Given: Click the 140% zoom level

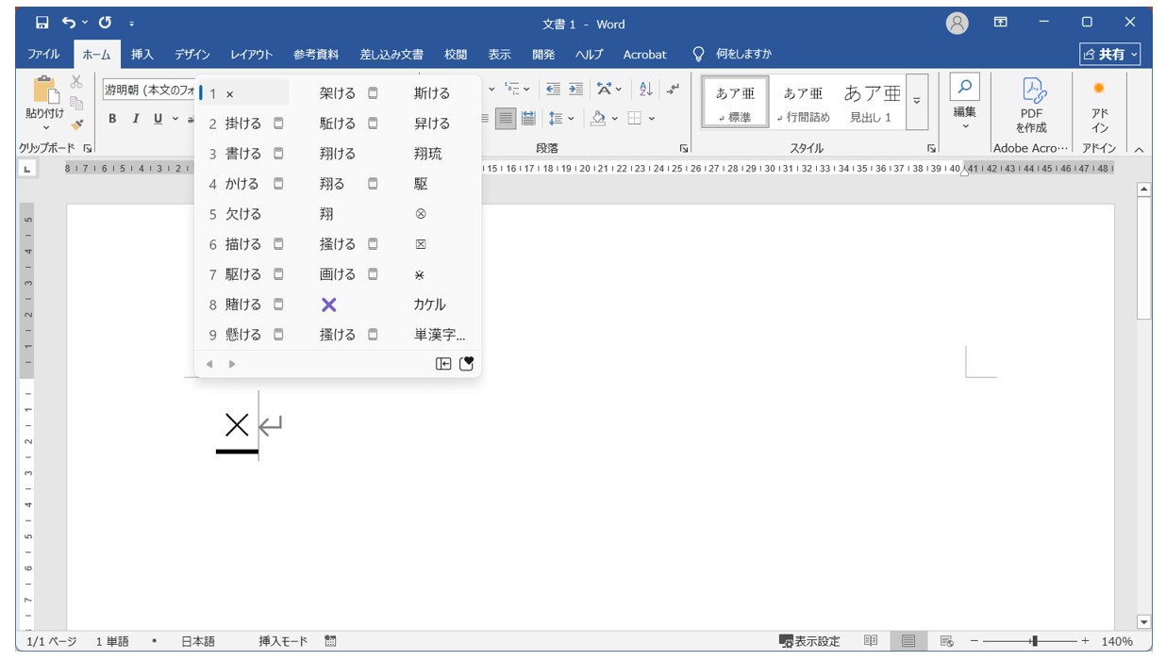Looking at the screenshot, I should tap(1117, 641).
